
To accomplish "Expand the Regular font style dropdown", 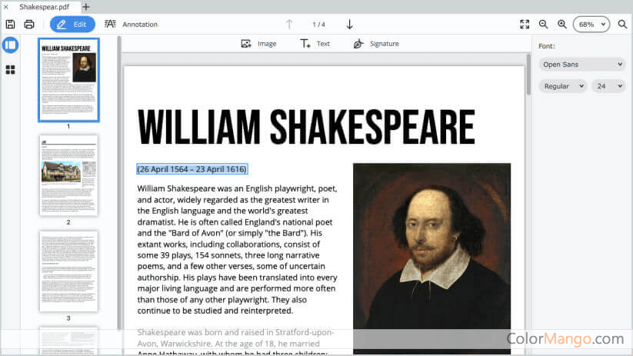I will click(x=562, y=86).
